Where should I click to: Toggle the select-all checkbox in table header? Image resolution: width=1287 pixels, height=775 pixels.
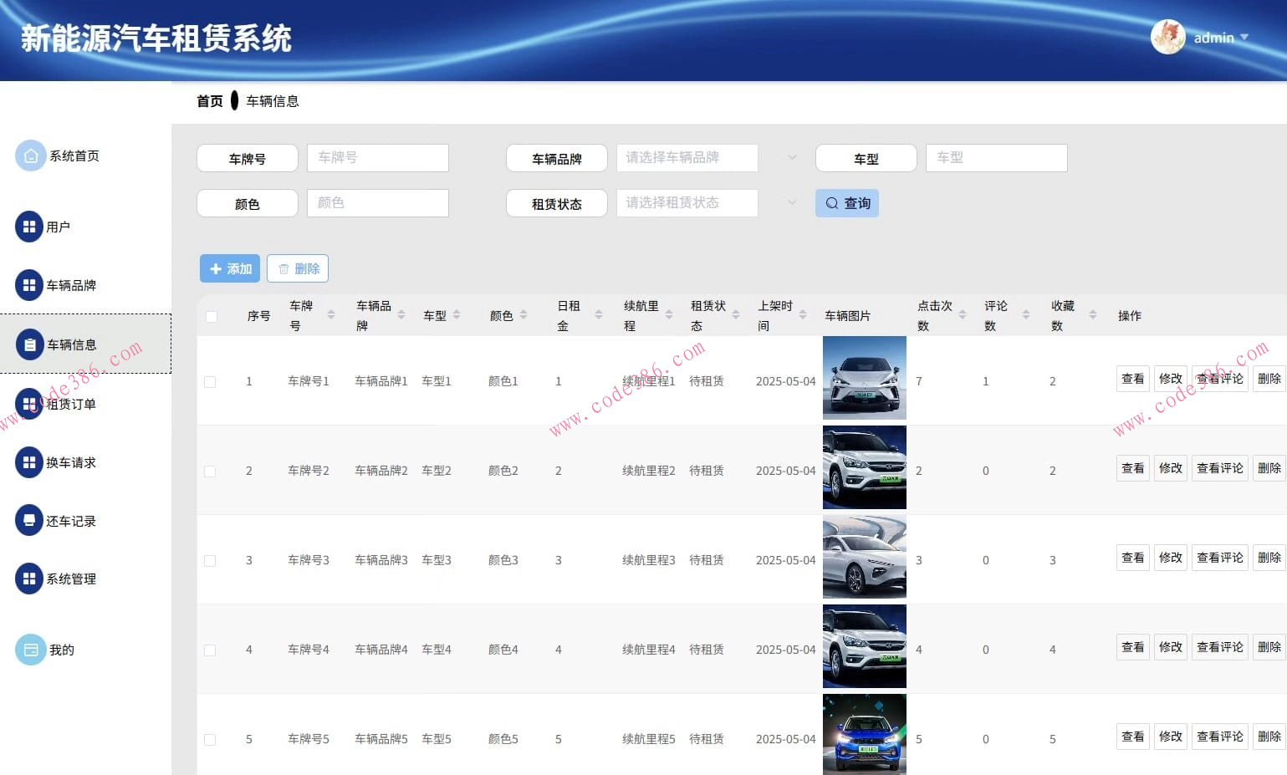(x=211, y=316)
